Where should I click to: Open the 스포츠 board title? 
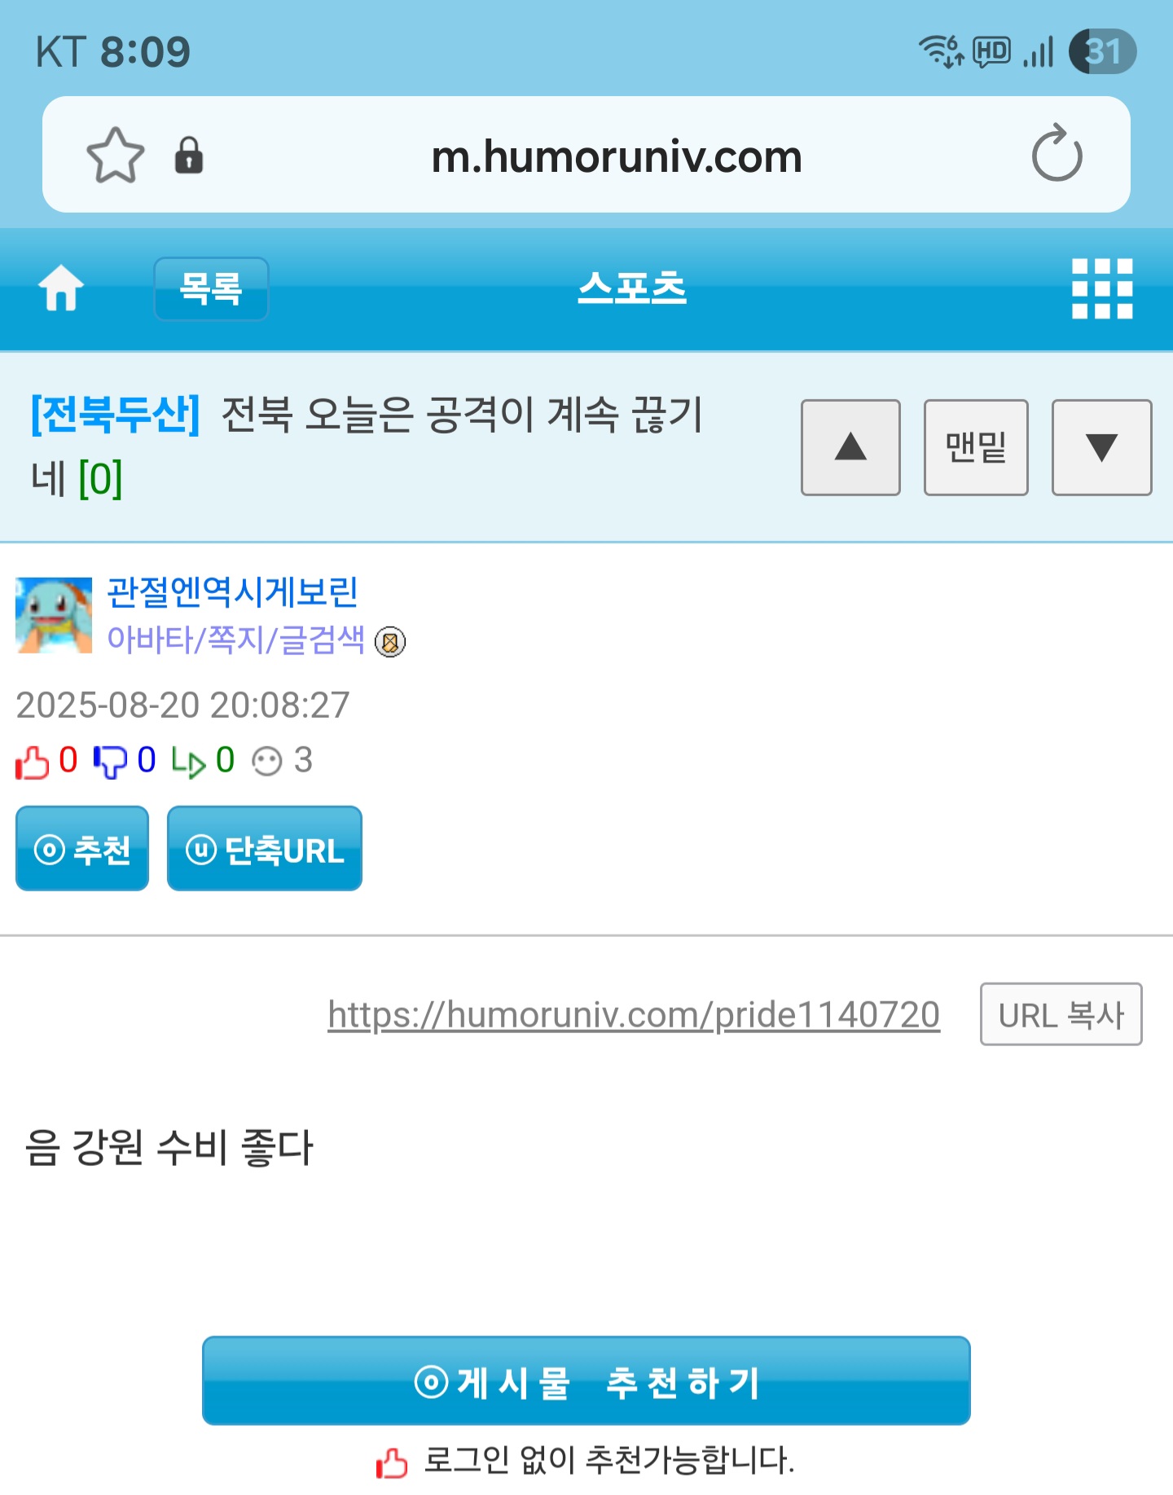tap(632, 288)
